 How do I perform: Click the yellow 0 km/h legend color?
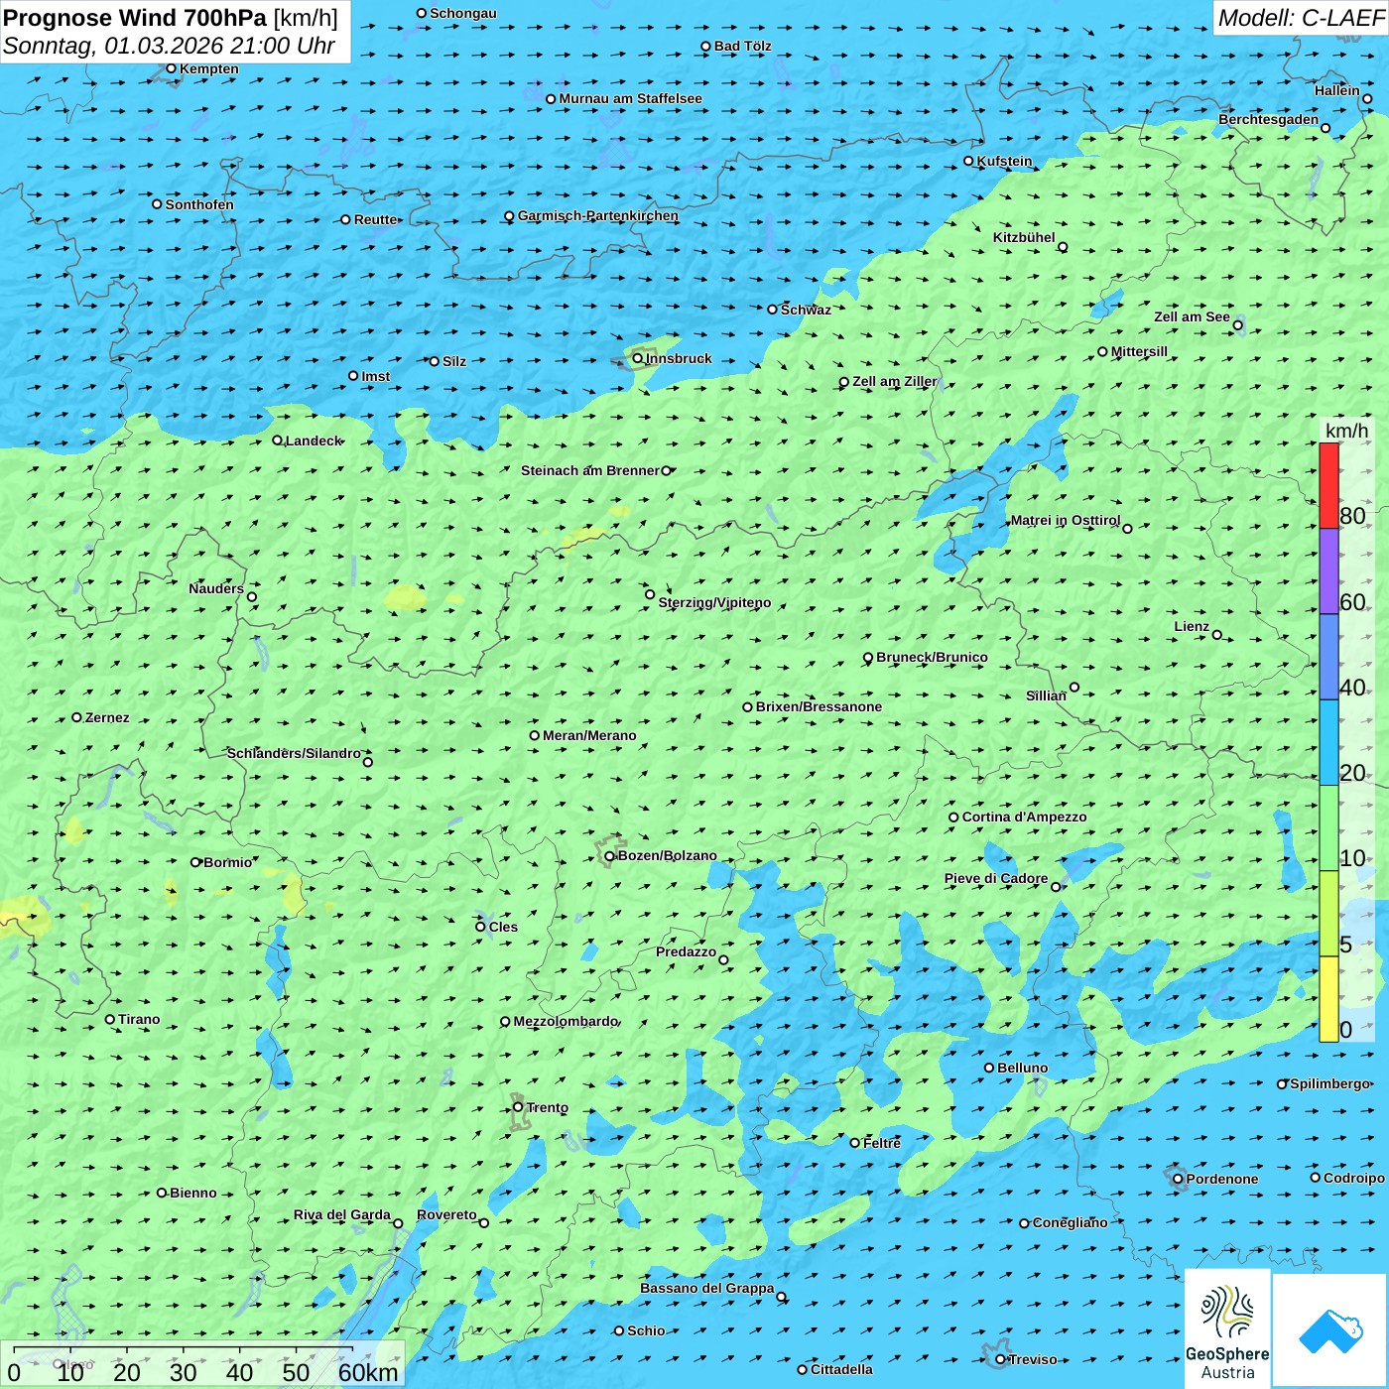click(1328, 999)
